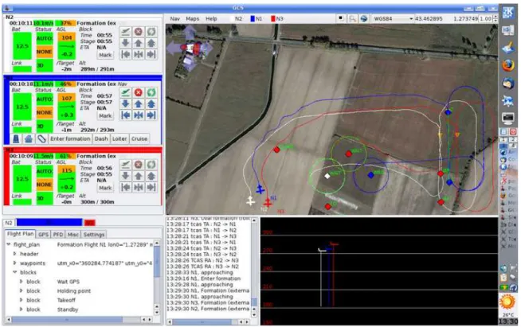Click the sun weather applet in the side panel
The image size is (521, 327).
(x=507, y=302)
